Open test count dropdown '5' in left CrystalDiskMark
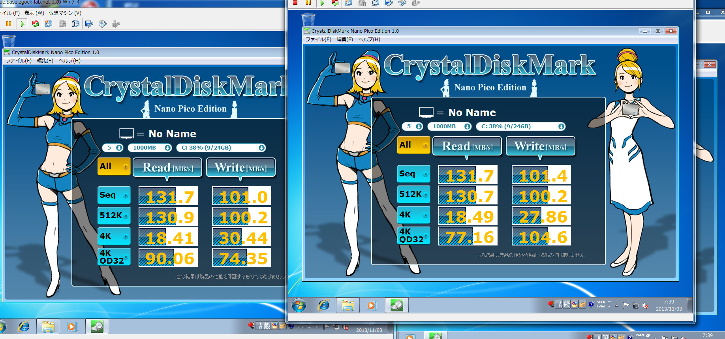Image resolution: width=725 pixels, height=339 pixels. point(113,148)
